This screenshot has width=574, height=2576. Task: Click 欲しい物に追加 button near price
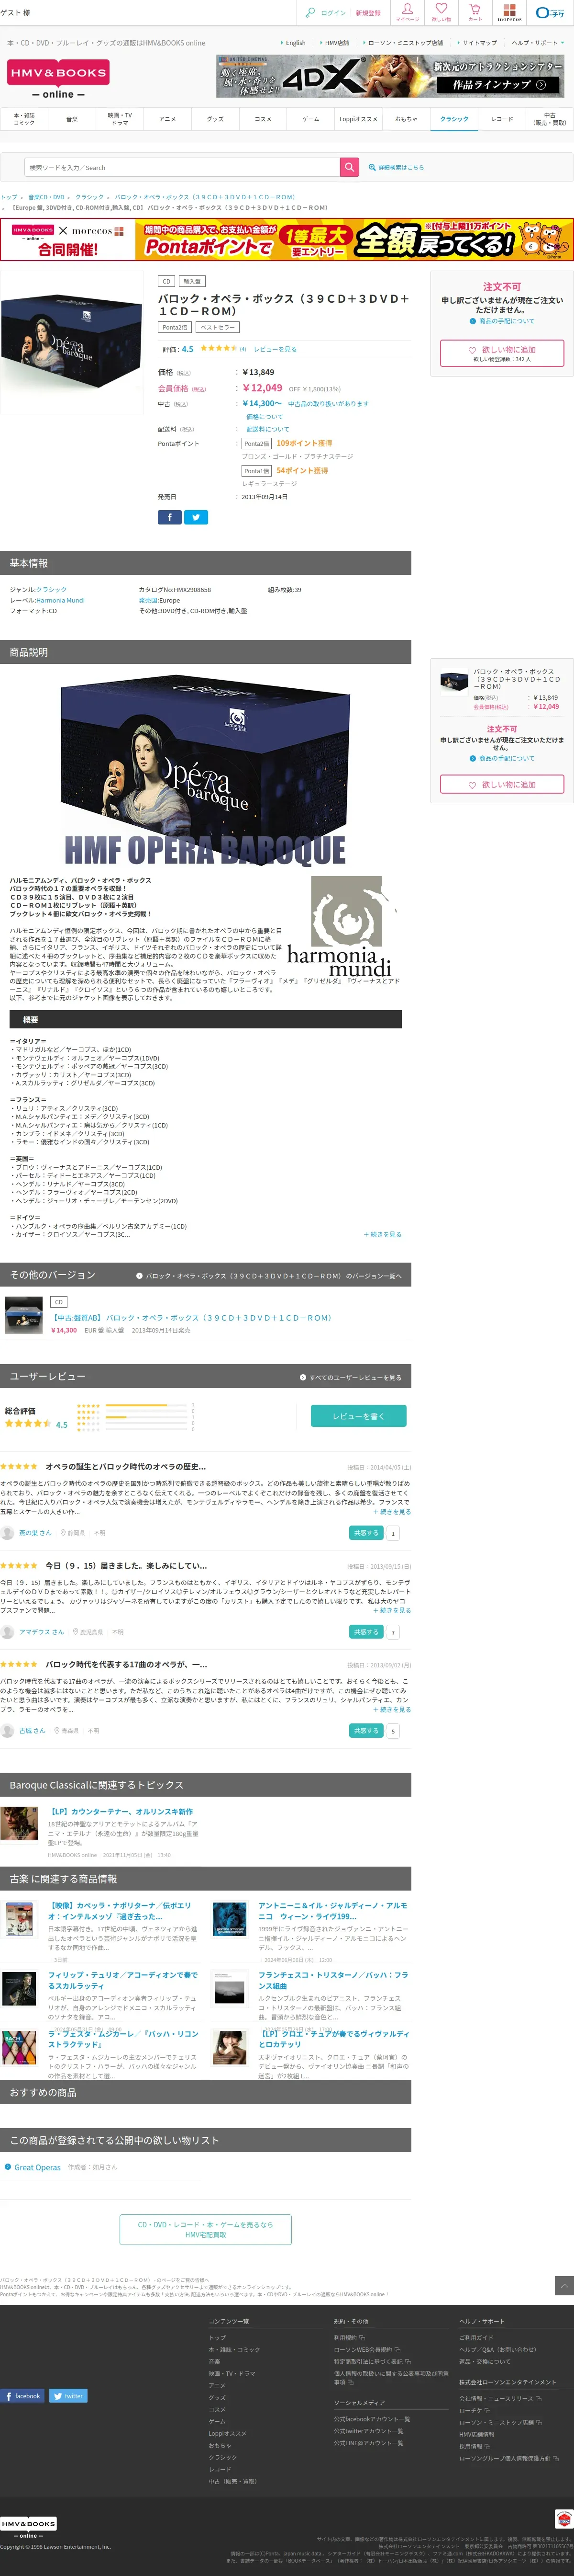click(502, 352)
